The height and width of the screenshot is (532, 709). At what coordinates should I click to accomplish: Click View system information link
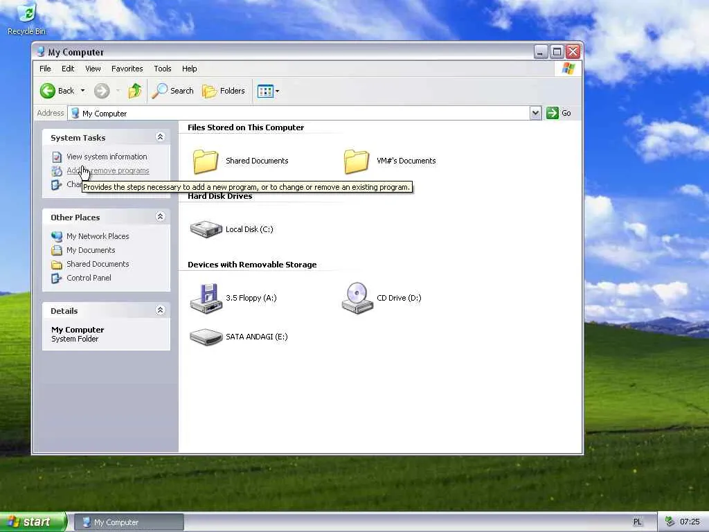(107, 157)
